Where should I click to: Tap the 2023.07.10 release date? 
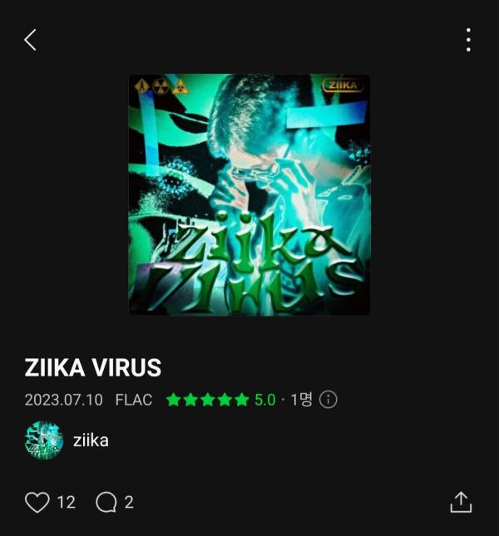(63, 400)
